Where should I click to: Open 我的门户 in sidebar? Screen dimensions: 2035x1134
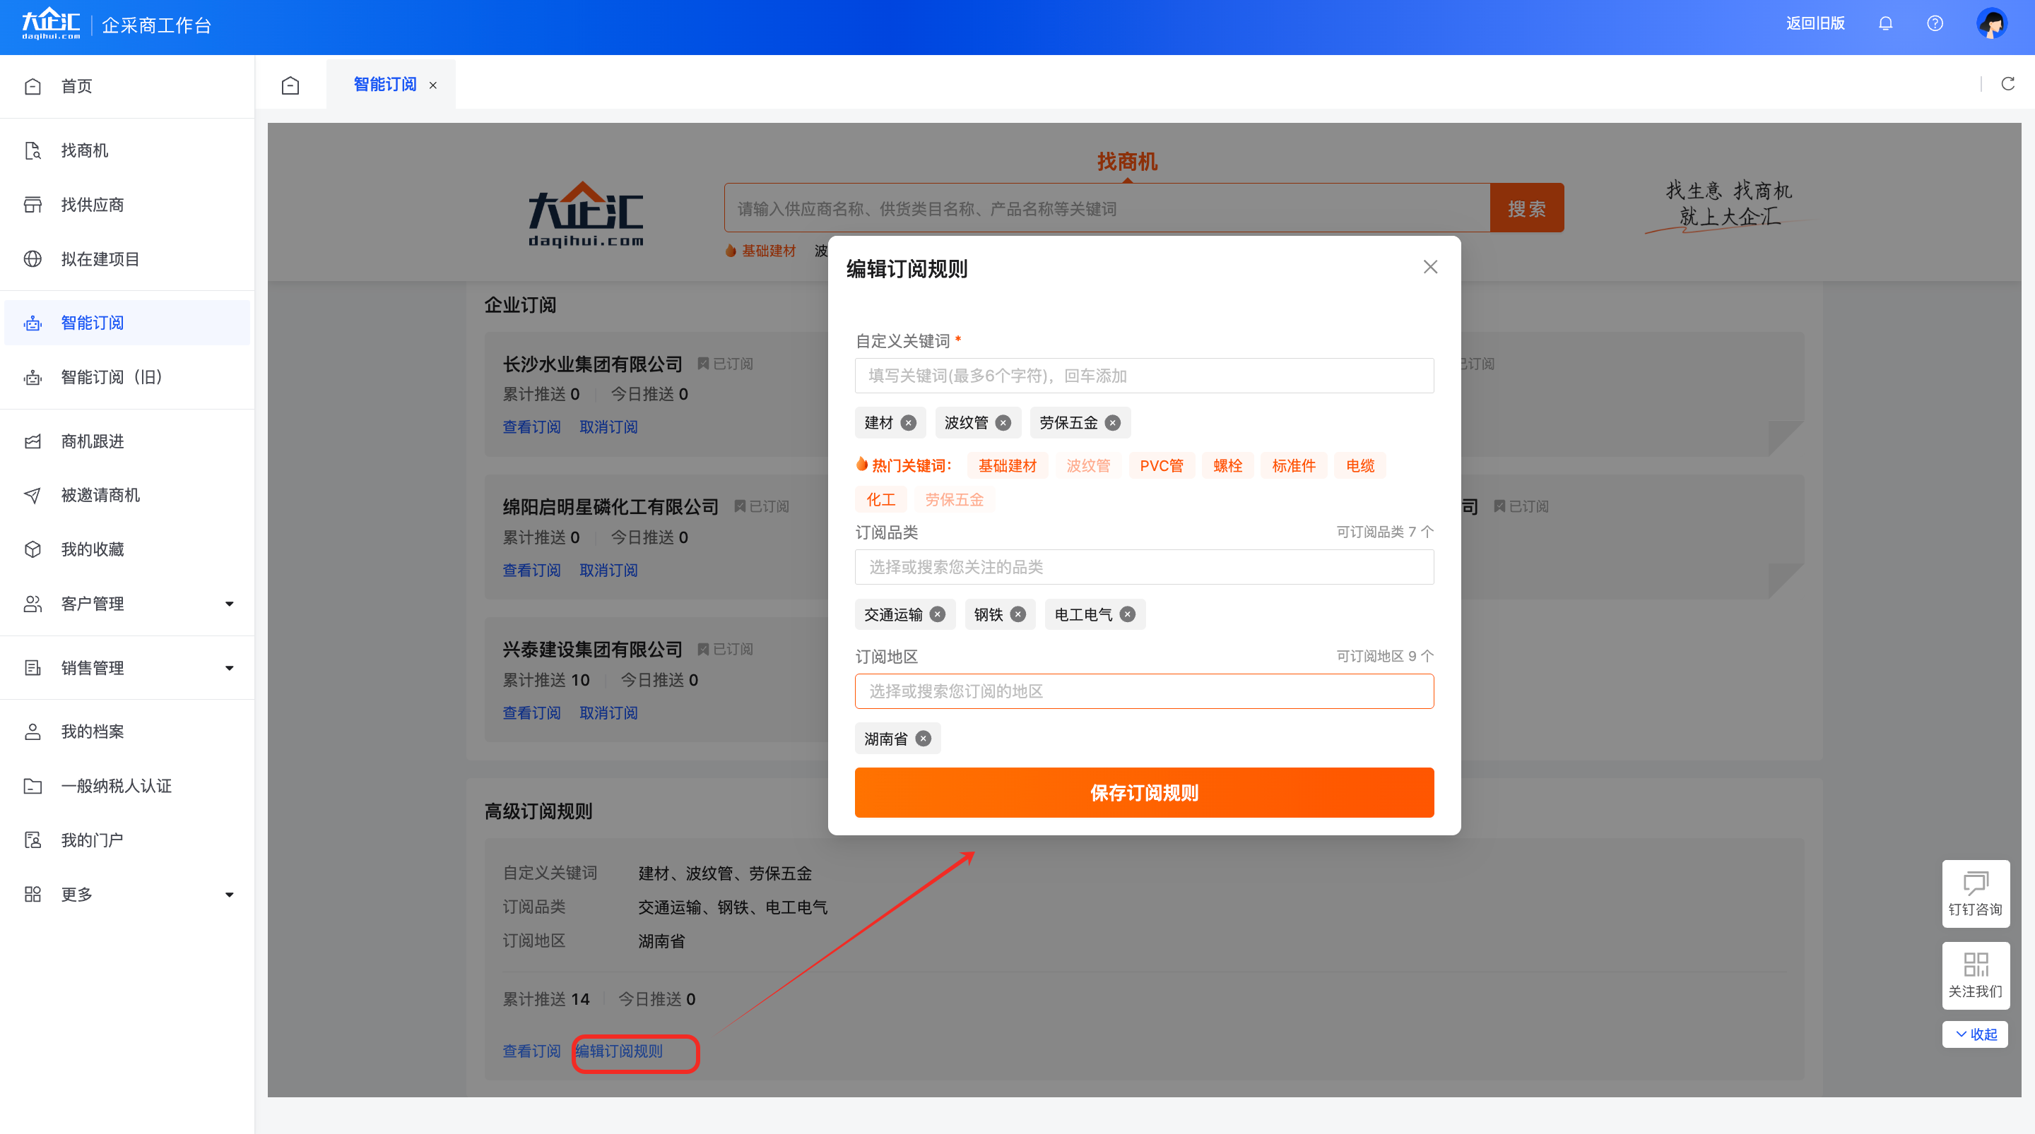pos(126,840)
